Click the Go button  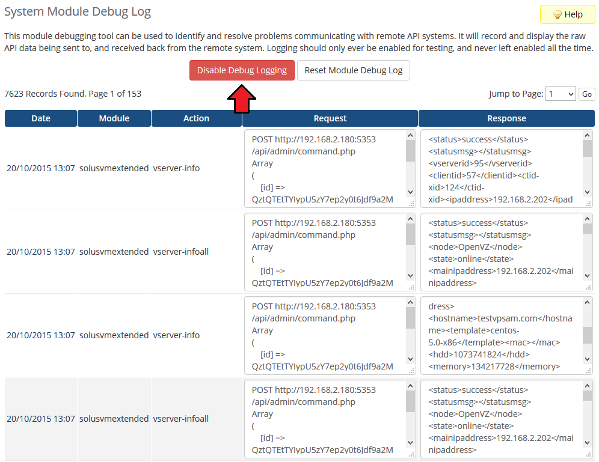click(x=587, y=94)
